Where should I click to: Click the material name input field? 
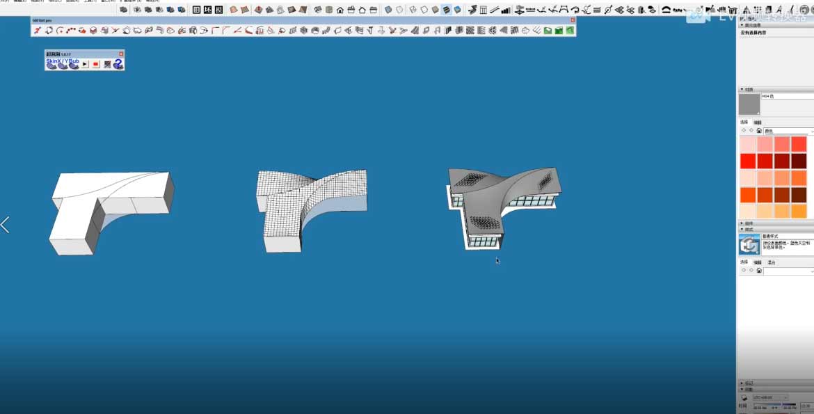(x=787, y=96)
